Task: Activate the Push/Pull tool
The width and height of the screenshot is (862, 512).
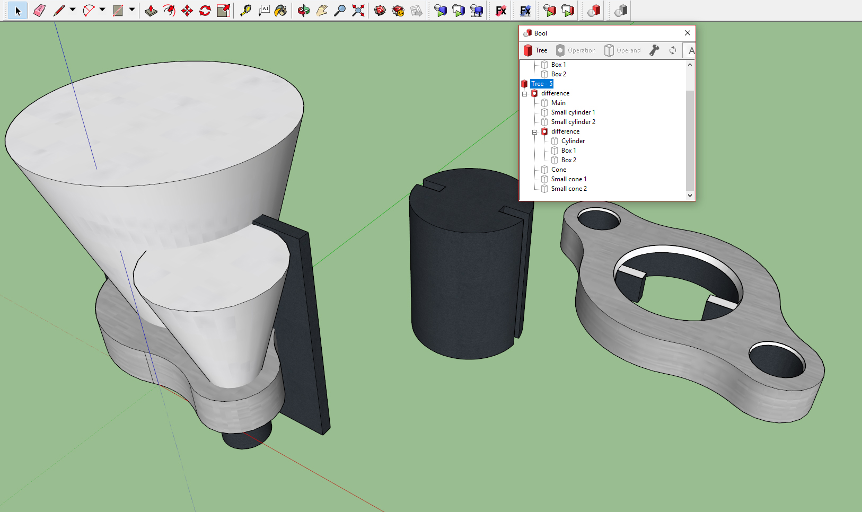Action: 151,11
